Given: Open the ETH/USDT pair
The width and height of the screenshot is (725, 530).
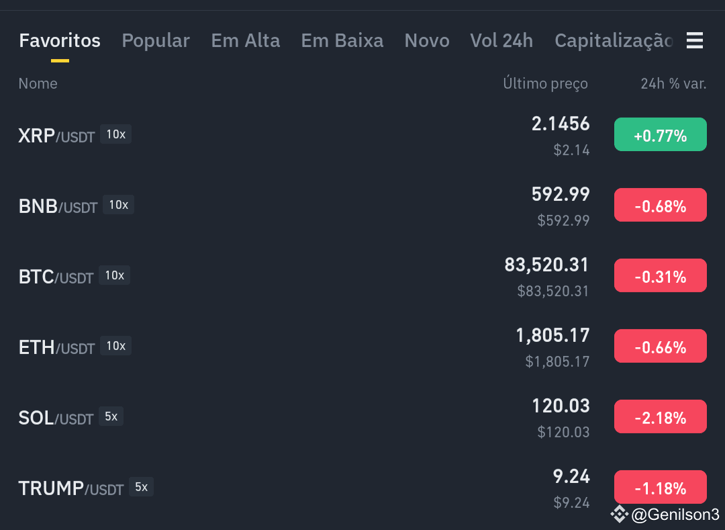Looking at the screenshot, I should coord(56,347).
